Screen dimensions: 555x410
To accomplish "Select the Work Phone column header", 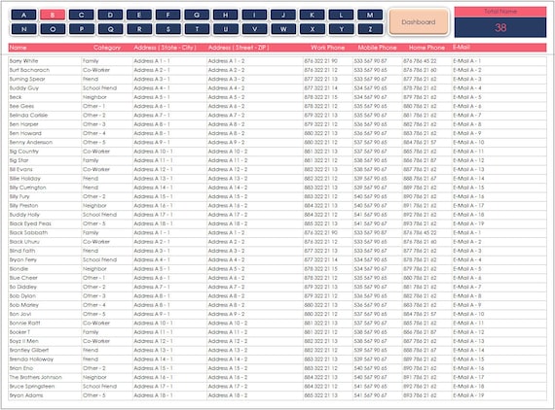I will pyautogui.click(x=328, y=48).
